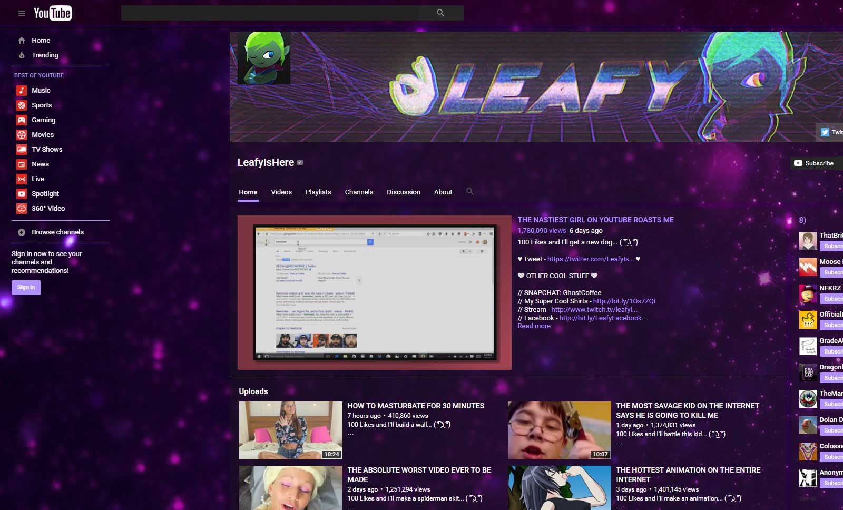Open Trending in the sidebar
Viewport: 843px width, 510px height.
45,55
